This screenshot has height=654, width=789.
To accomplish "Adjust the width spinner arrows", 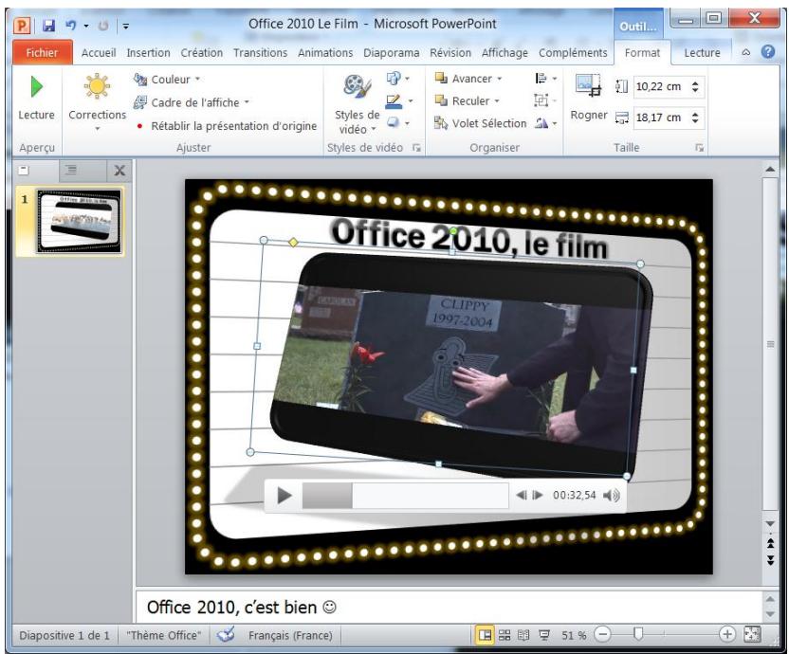I will [695, 118].
